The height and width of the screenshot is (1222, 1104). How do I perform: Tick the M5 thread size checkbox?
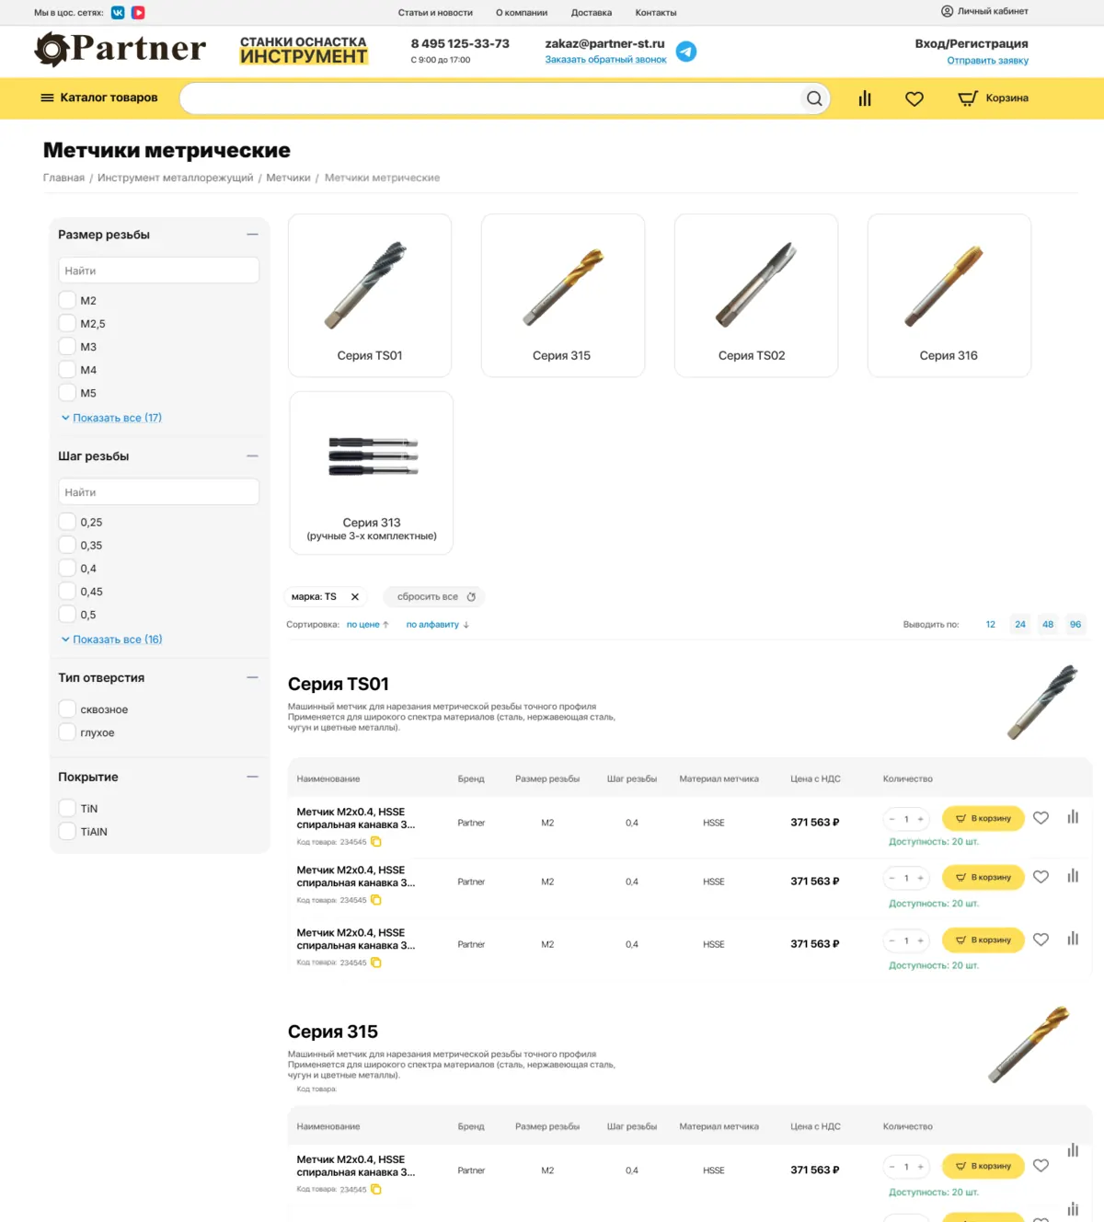(x=67, y=392)
